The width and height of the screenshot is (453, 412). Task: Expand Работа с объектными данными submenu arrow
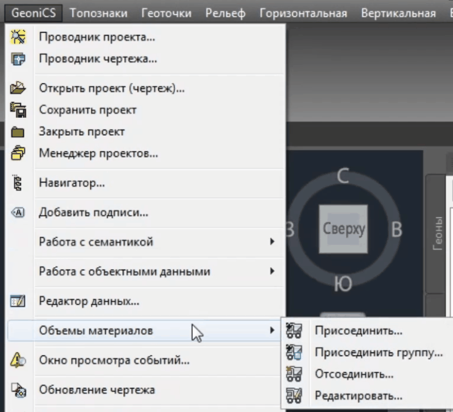coord(272,271)
